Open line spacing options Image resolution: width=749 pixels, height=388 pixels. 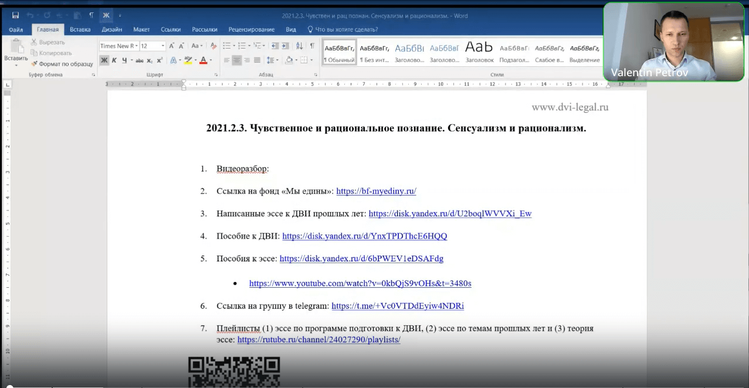272,60
